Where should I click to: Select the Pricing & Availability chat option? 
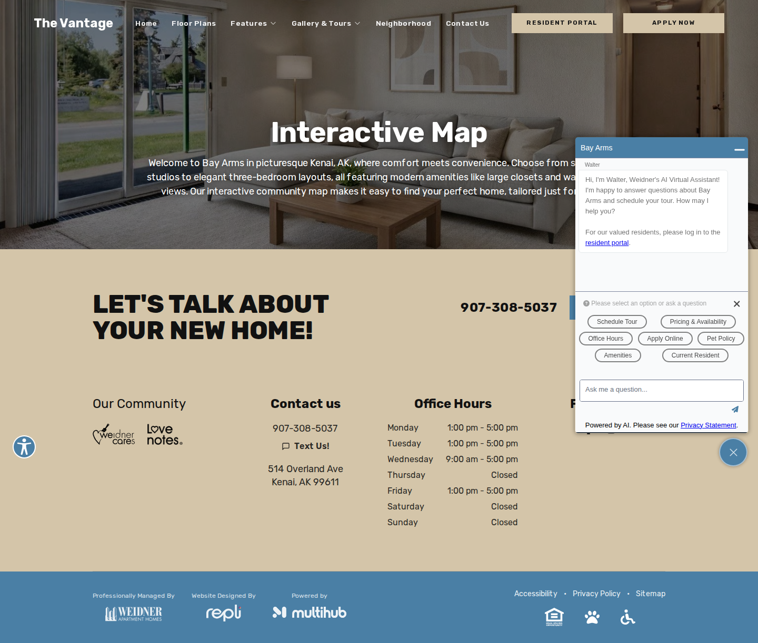698,322
